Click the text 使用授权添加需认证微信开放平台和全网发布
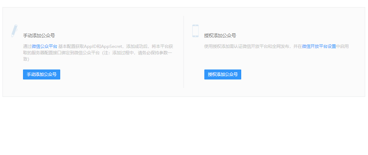The height and width of the screenshot is (155, 368). (247, 46)
